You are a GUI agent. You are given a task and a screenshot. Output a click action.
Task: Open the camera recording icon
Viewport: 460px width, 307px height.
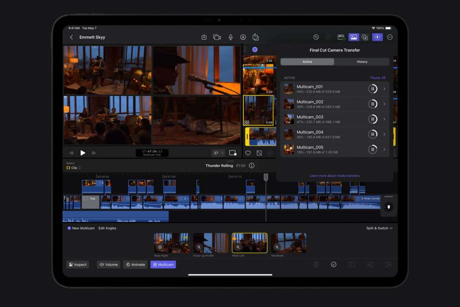217,37
